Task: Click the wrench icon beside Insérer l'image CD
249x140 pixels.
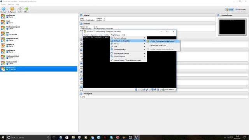Action: tap(112, 61)
